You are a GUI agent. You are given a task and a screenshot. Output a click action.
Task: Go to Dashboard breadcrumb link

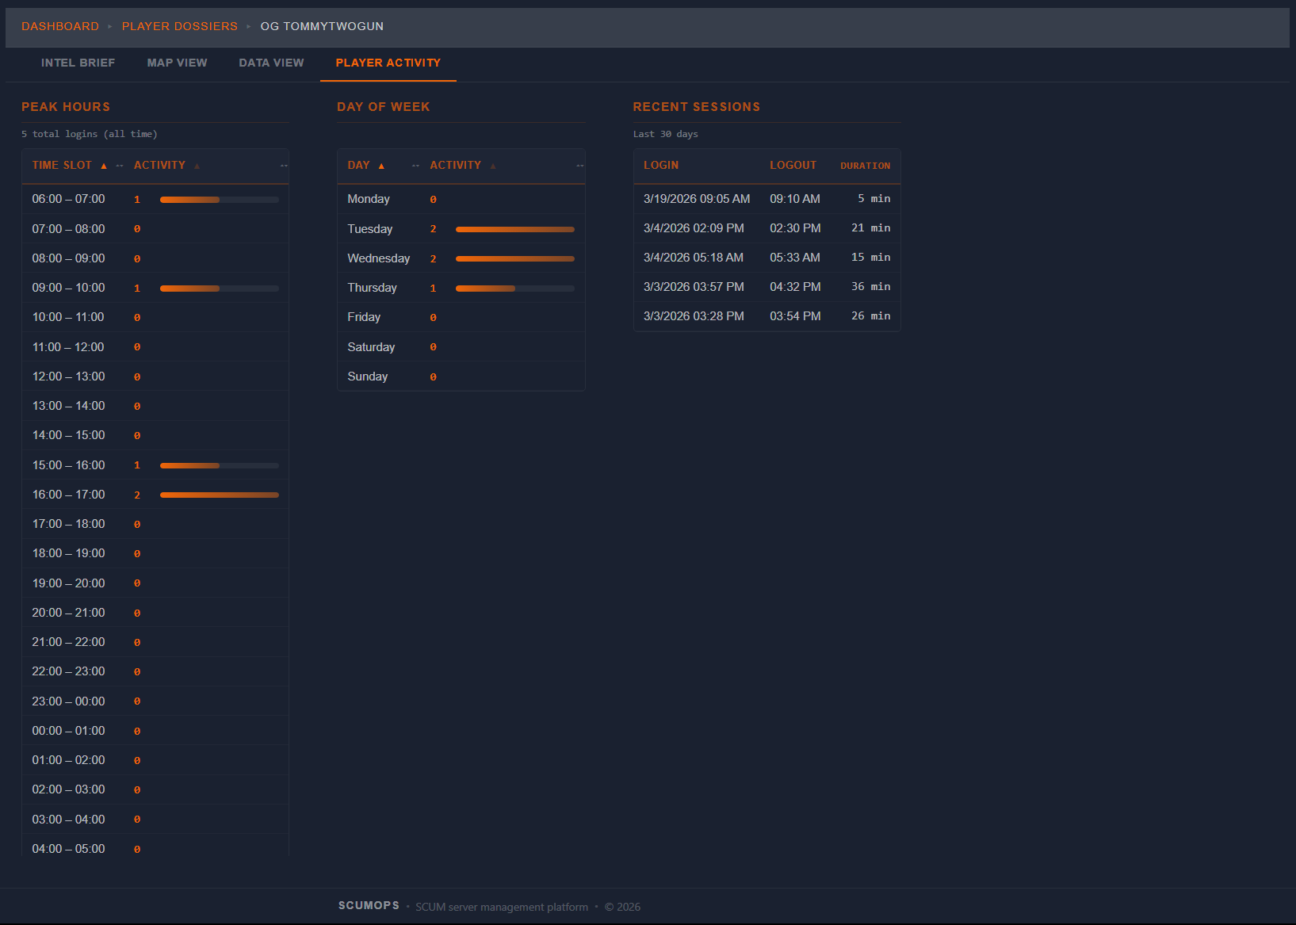coord(60,26)
